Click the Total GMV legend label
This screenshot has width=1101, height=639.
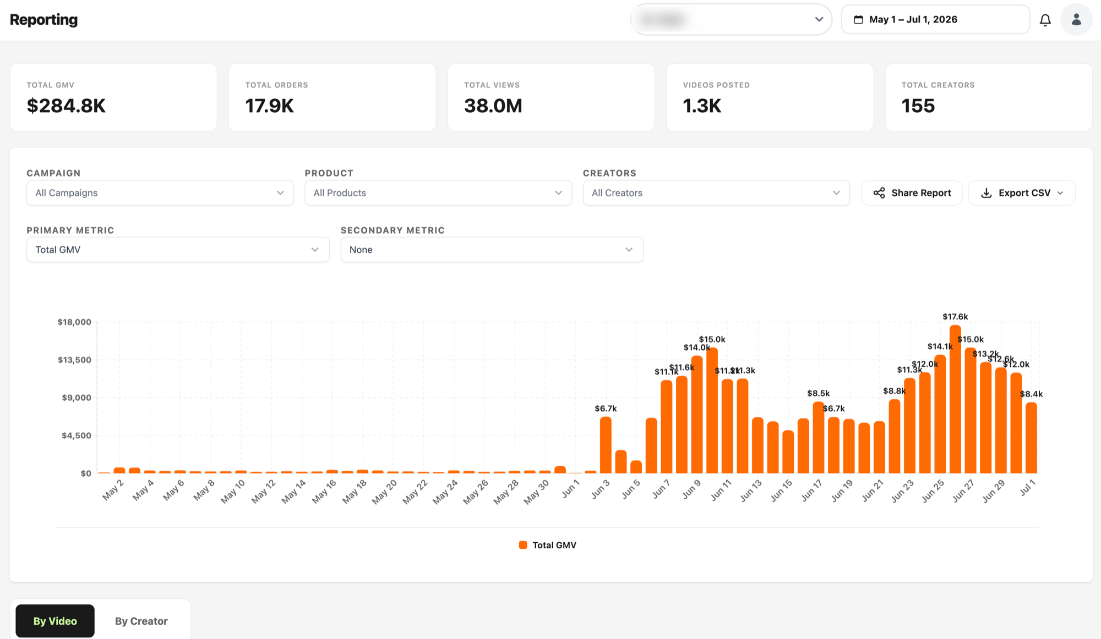pyautogui.click(x=554, y=545)
